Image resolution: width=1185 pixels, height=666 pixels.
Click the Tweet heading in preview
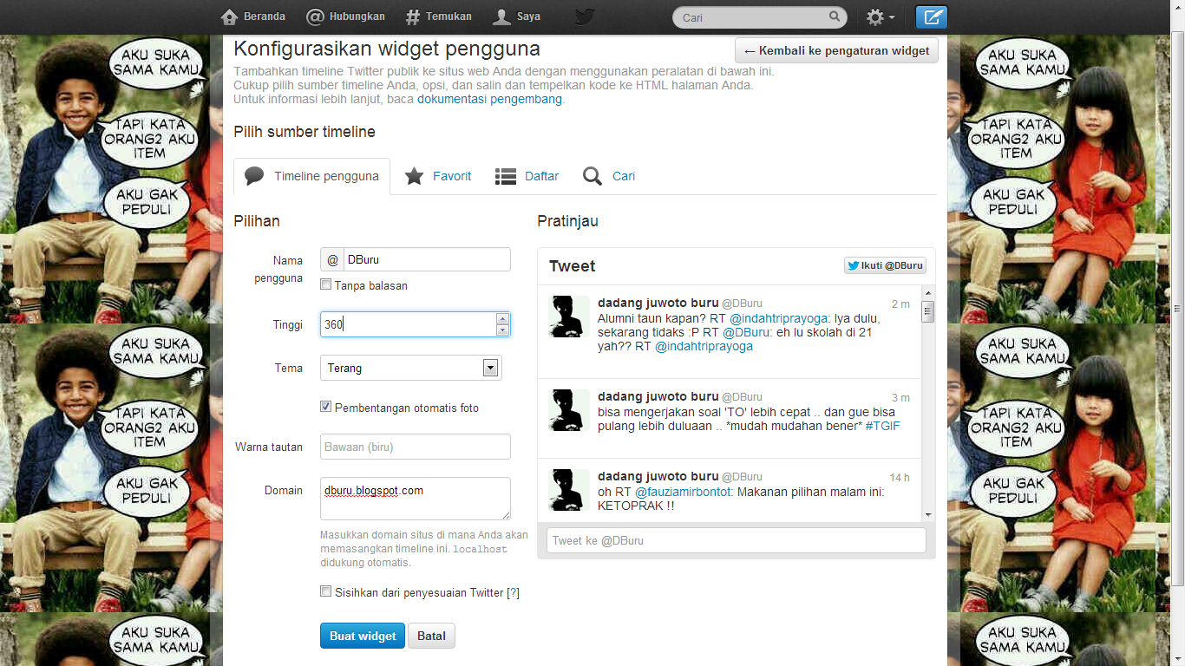(572, 266)
